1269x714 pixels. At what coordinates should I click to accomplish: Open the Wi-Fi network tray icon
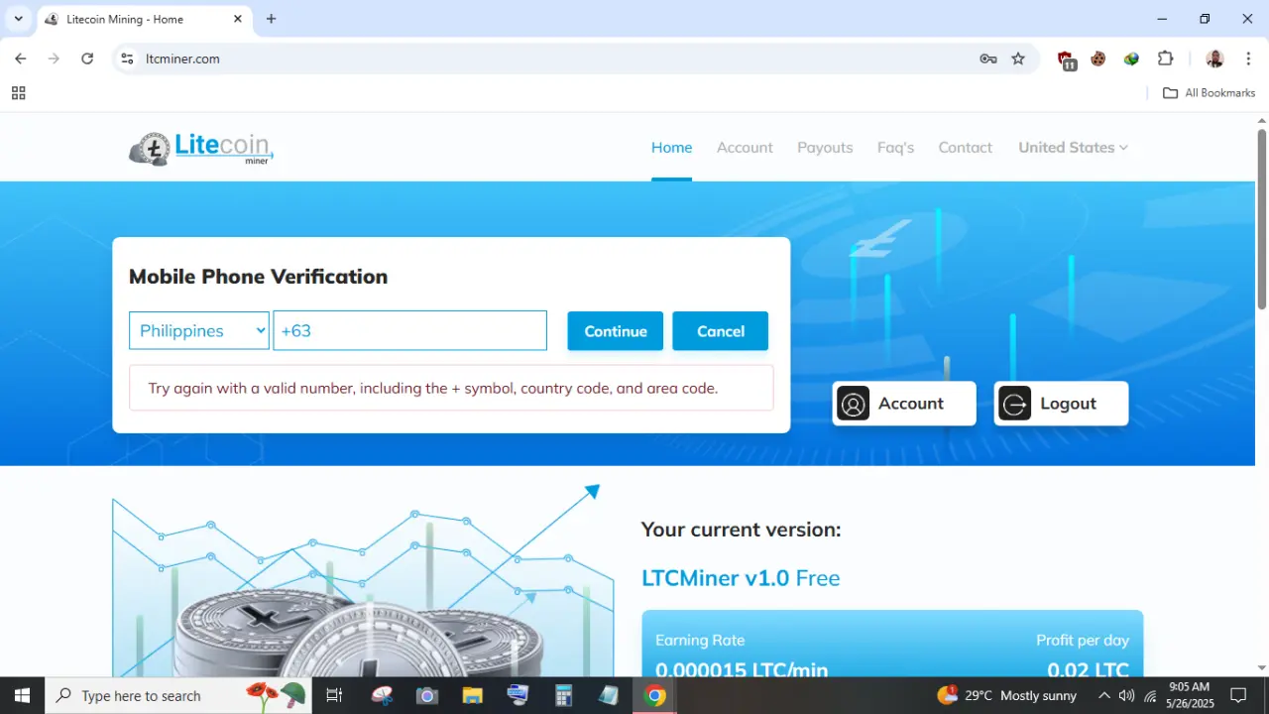point(1150,695)
